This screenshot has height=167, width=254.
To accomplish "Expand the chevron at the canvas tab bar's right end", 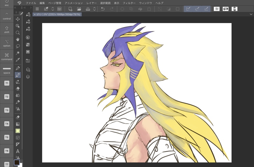I will tap(251, 14).
